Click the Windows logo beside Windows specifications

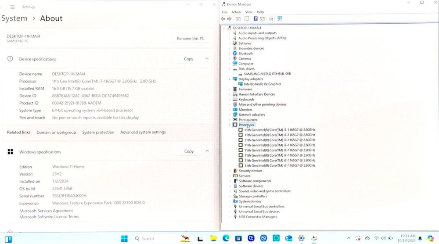[x=11, y=152]
